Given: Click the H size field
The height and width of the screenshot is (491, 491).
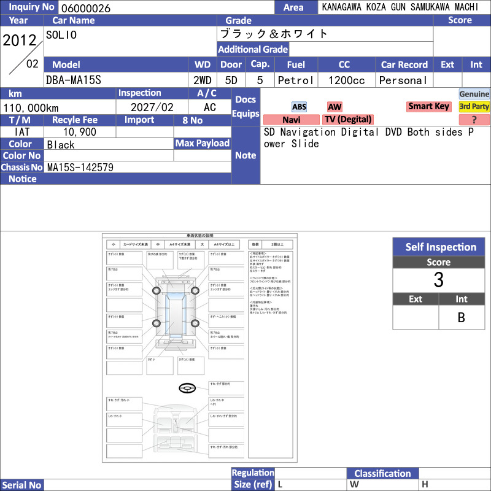Looking at the screenshot, I should (x=455, y=485).
